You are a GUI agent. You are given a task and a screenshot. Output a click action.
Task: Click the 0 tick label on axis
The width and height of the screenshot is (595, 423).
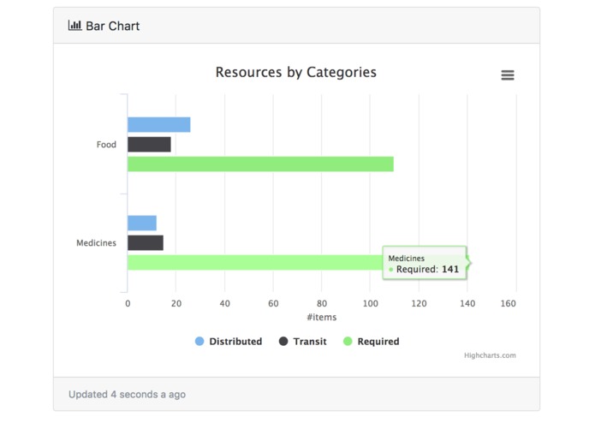tap(128, 303)
